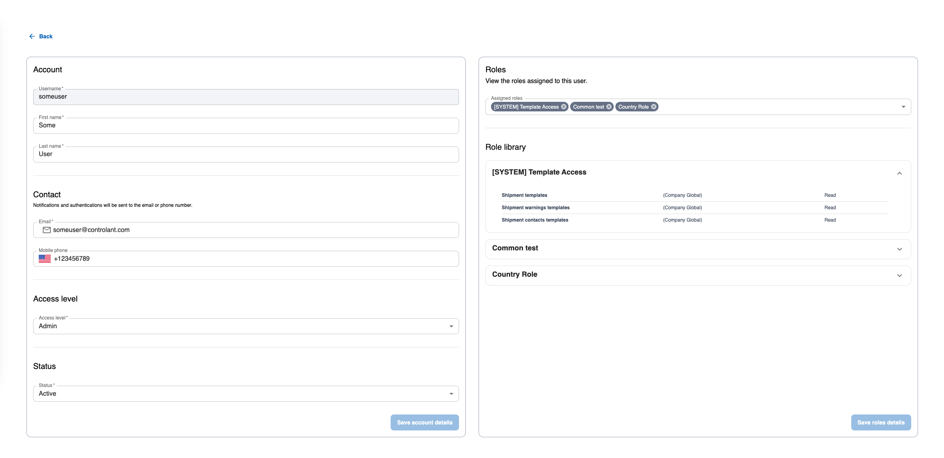Expand the Country Role panel
This screenshot has height=458, width=944.
899,276
